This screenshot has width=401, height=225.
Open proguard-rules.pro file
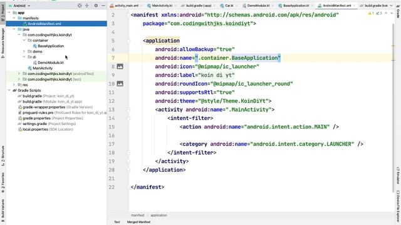click(x=62, y=112)
